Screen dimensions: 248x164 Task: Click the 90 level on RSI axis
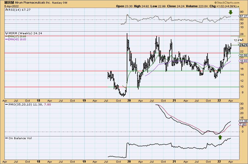241,12
